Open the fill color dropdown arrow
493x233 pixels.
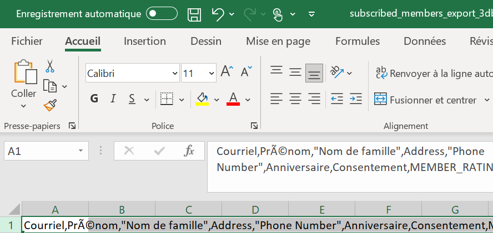pos(217,100)
